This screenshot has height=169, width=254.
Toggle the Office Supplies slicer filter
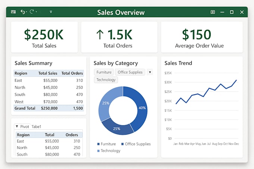pyautogui.click(x=130, y=72)
